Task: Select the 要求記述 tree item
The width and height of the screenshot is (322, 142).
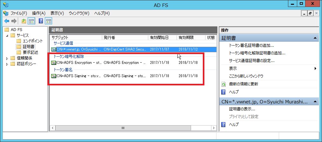Action: 31,52
